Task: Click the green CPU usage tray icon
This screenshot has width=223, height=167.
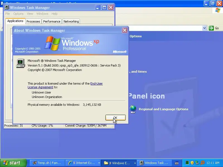Action: point(187,163)
